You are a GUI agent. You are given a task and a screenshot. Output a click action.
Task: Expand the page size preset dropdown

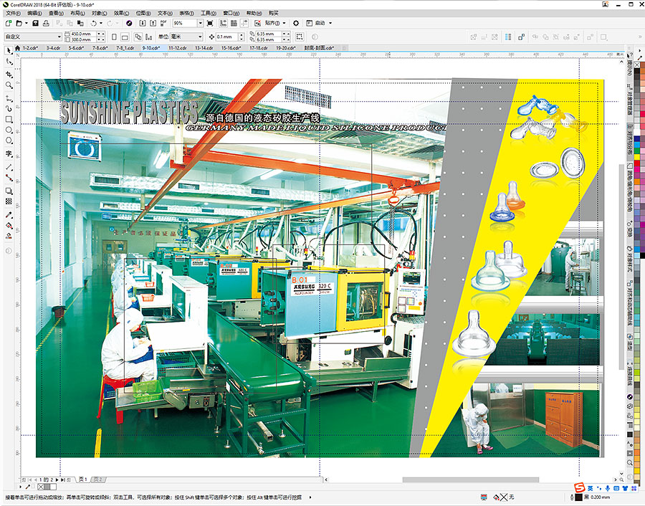[58, 36]
